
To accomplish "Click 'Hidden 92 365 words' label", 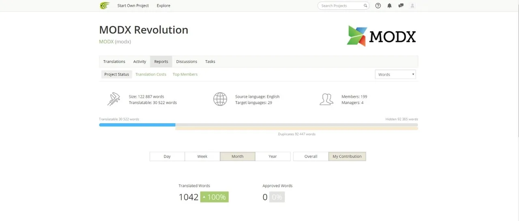I will (402, 119).
